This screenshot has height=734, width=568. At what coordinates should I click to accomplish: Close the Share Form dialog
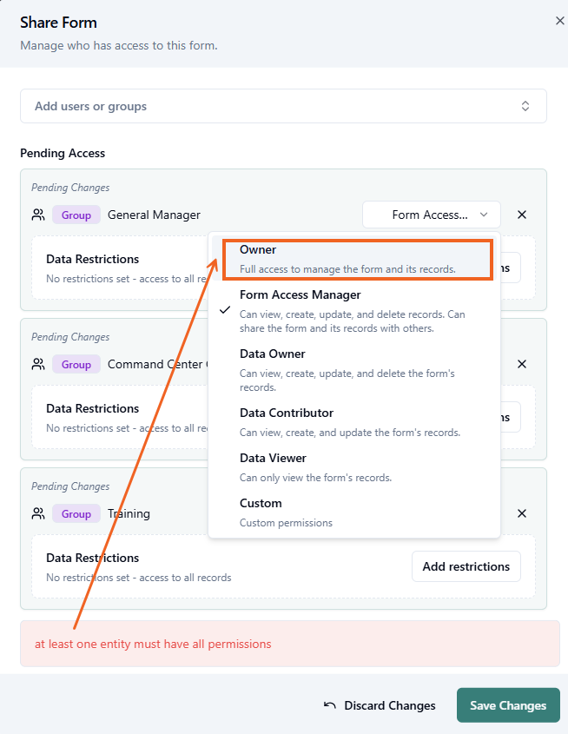(x=559, y=21)
